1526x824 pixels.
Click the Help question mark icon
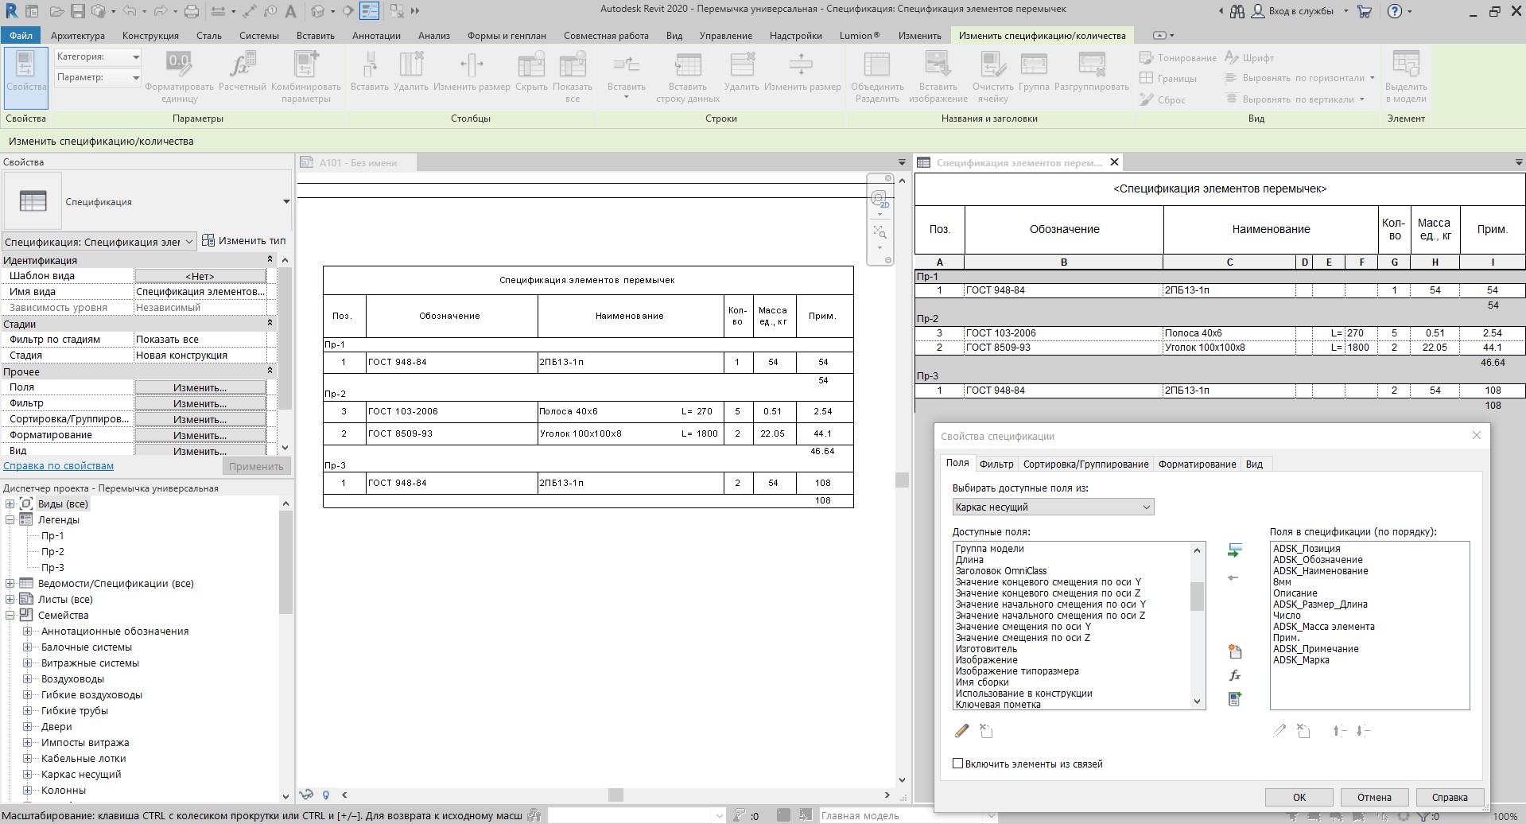point(1394,11)
